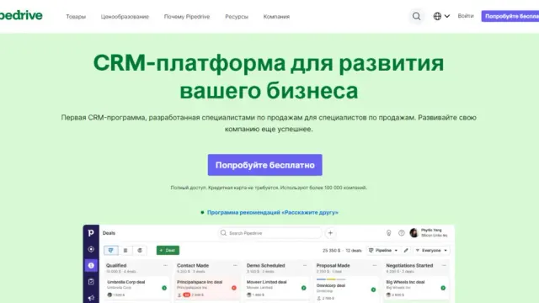The height and width of the screenshot is (303, 539).
Task: Click the green status icon on the Omnicorp deal
Action: [x=373, y=290]
